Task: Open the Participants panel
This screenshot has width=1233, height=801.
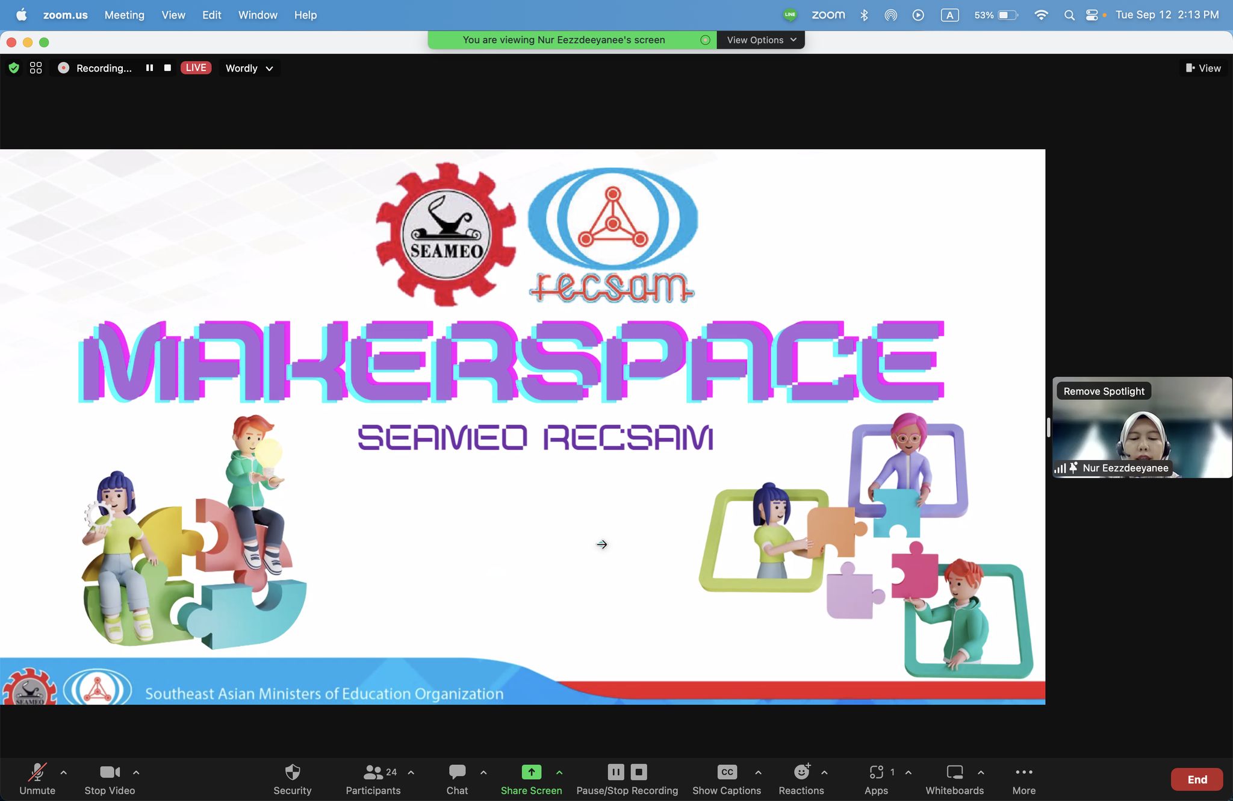Action: click(373, 779)
